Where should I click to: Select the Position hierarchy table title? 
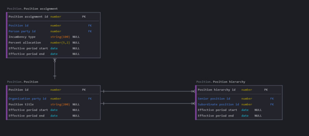tap(221, 82)
